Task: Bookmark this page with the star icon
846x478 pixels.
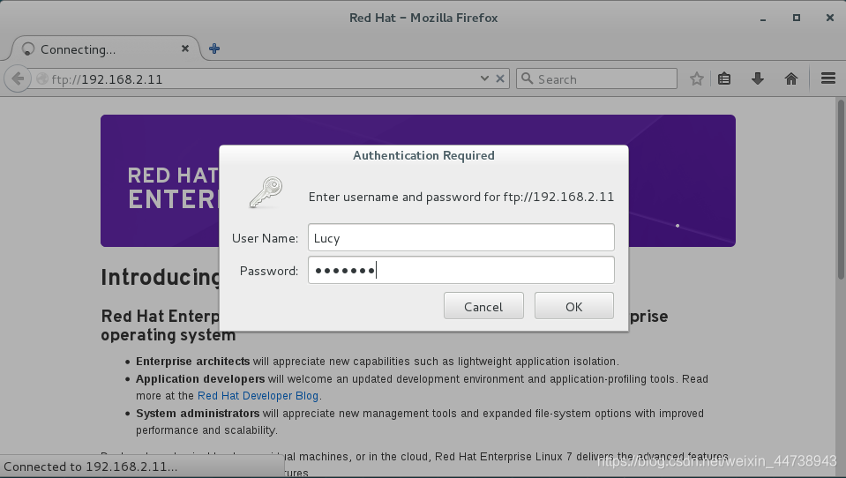Action: (x=697, y=79)
